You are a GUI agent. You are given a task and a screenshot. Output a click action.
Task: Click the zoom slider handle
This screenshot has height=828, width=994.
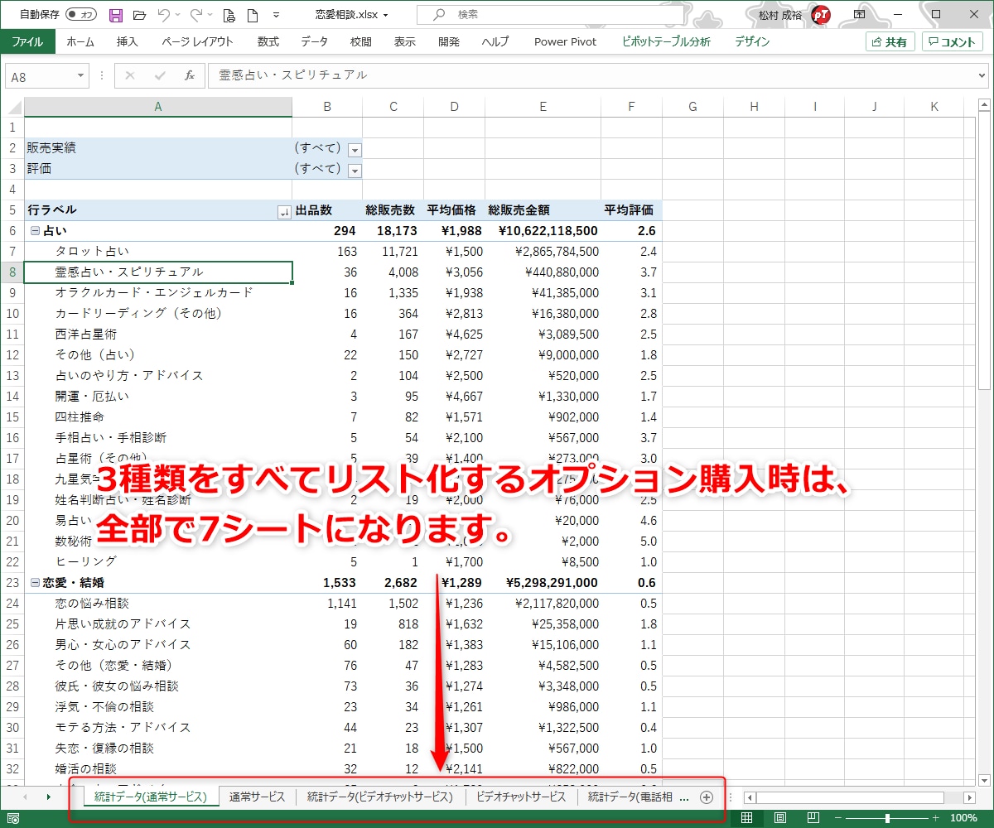tap(888, 818)
